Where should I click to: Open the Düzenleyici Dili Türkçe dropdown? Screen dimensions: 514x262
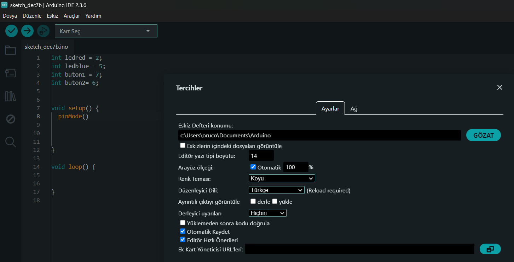click(x=277, y=190)
